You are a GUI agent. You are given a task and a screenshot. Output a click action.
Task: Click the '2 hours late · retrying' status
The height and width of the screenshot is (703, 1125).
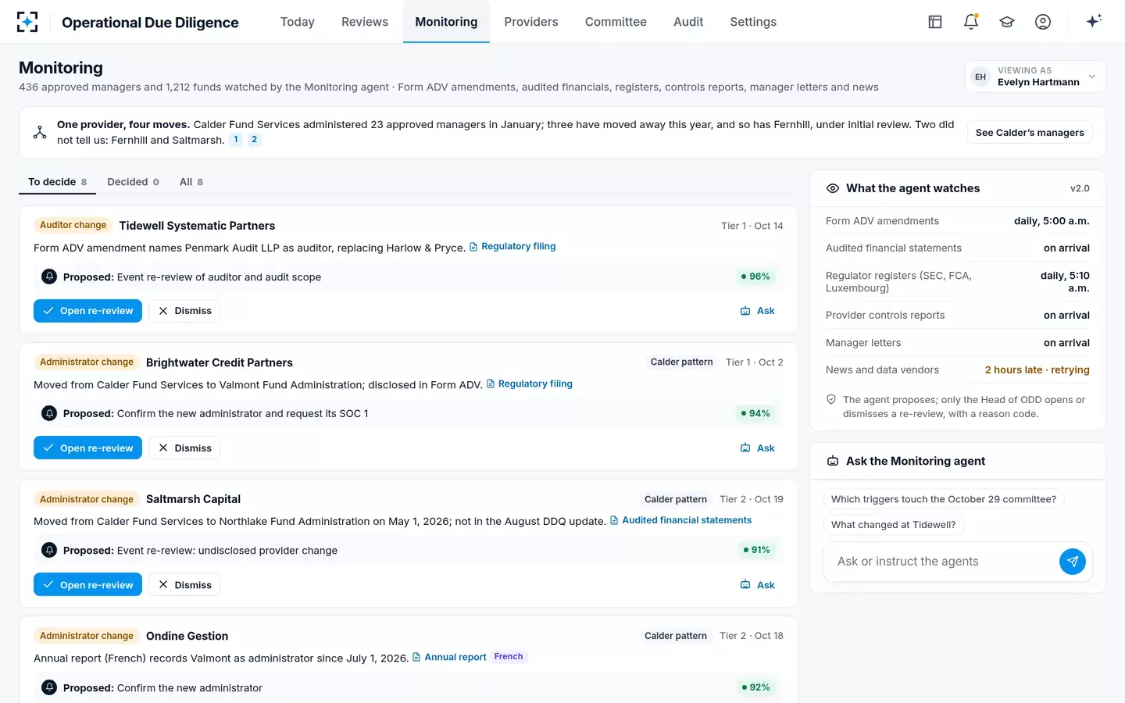tap(1037, 370)
